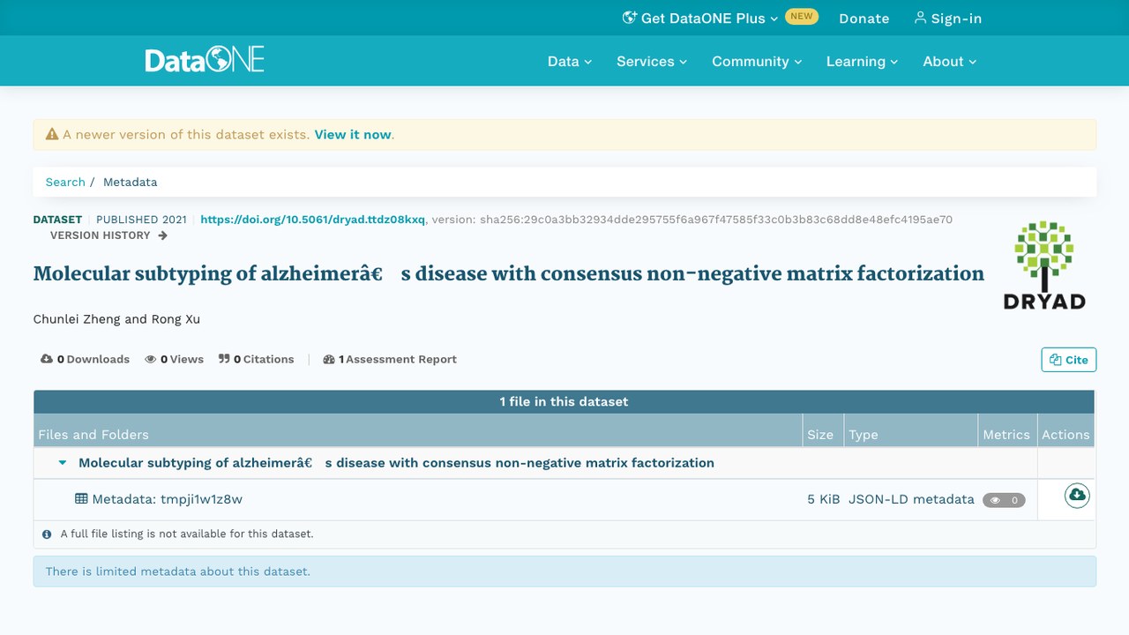The image size is (1129, 635).
Task: Click the Metadata breadcrumb text
Action: [130, 182]
